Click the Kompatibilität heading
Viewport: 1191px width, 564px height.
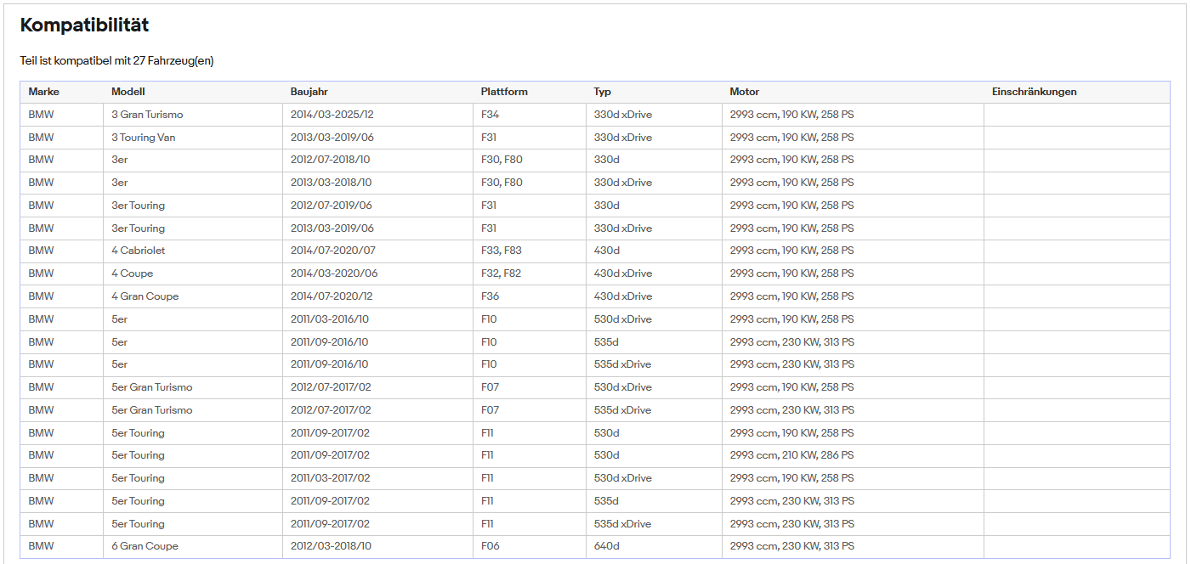click(84, 25)
